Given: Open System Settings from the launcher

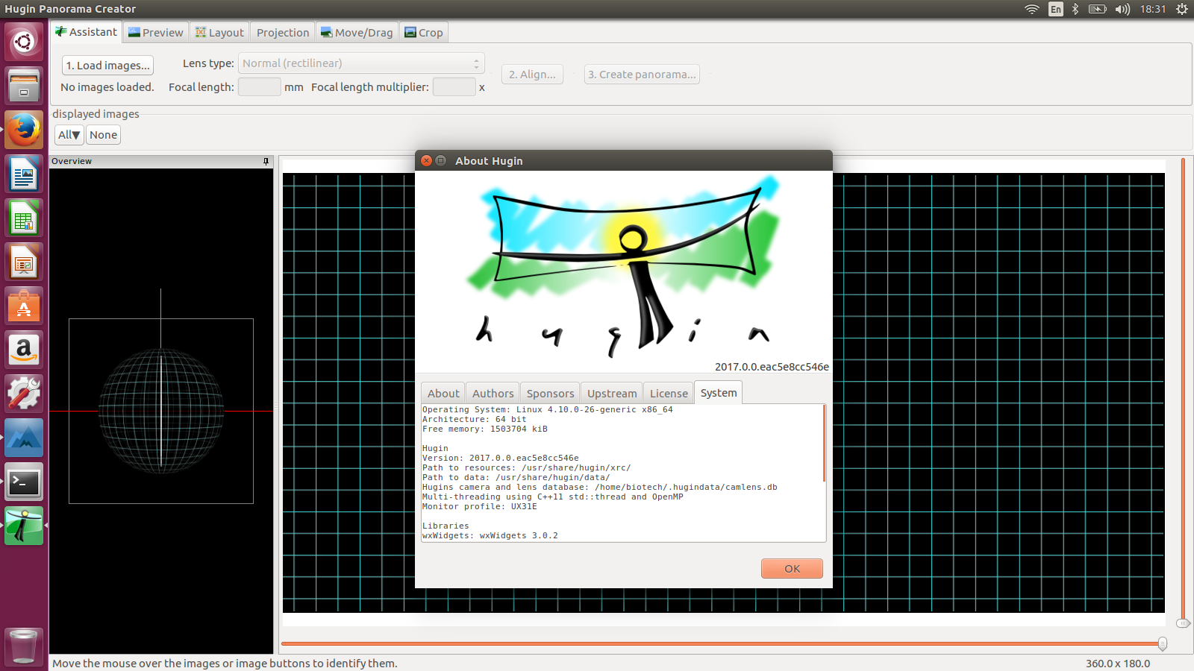Looking at the screenshot, I should click(24, 394).
